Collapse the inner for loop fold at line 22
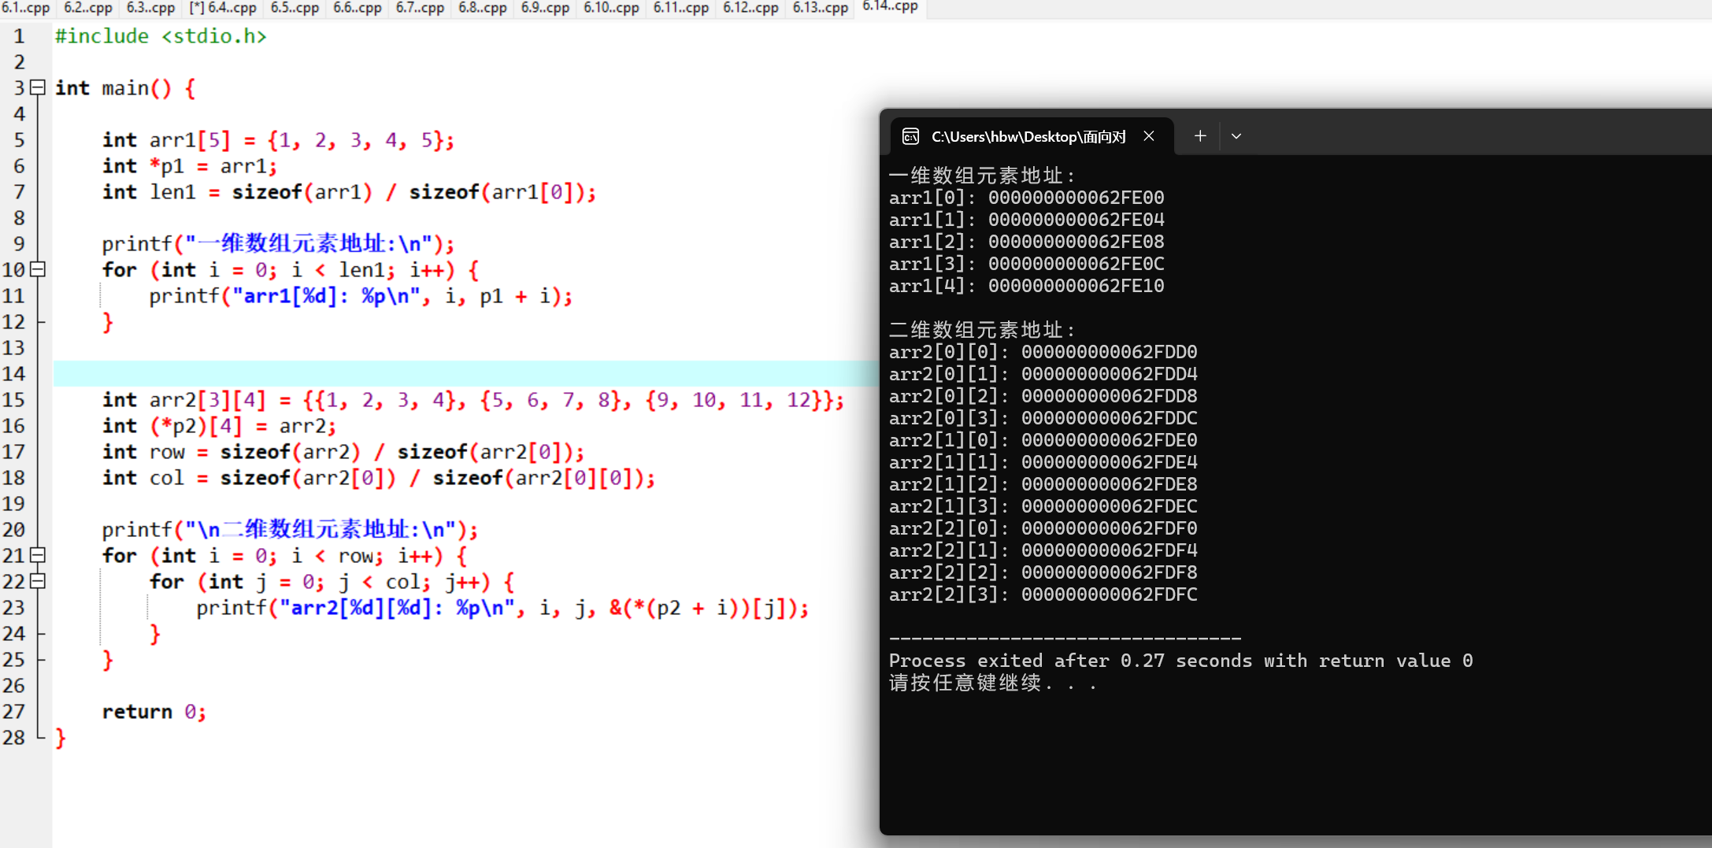1712x848 pixels. click(x=38, y=581)
